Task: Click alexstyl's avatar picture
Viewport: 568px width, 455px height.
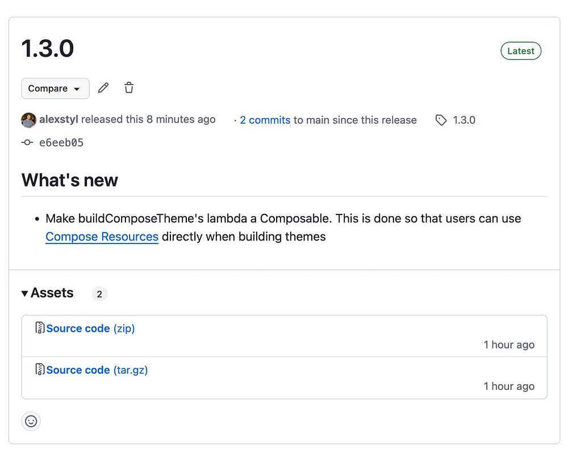Action: 28,120
